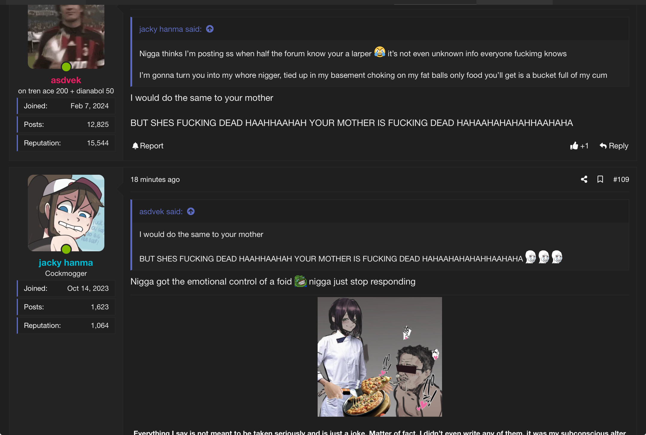Click "asdvek said:" quote header
Screen dimensions: 646x435
161,212
